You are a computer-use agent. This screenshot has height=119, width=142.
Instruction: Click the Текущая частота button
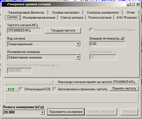click(x=63, y=30)
